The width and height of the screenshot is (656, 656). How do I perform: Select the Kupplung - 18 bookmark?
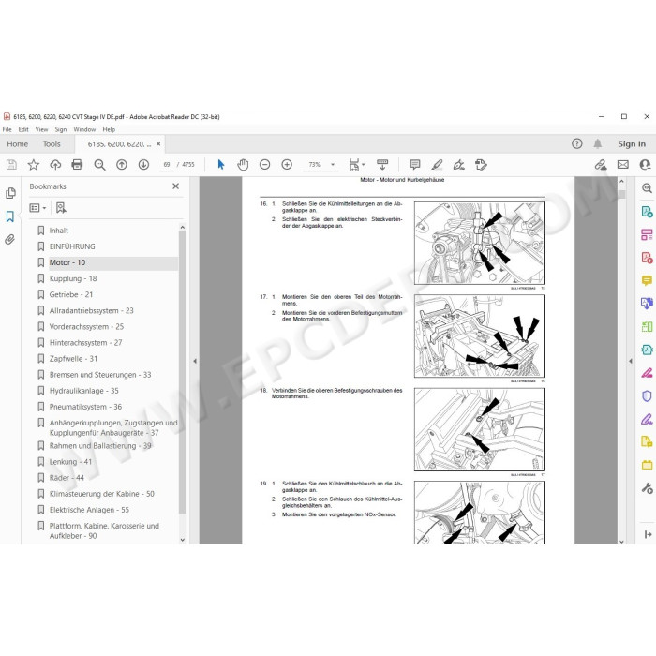tap(73, 278)
